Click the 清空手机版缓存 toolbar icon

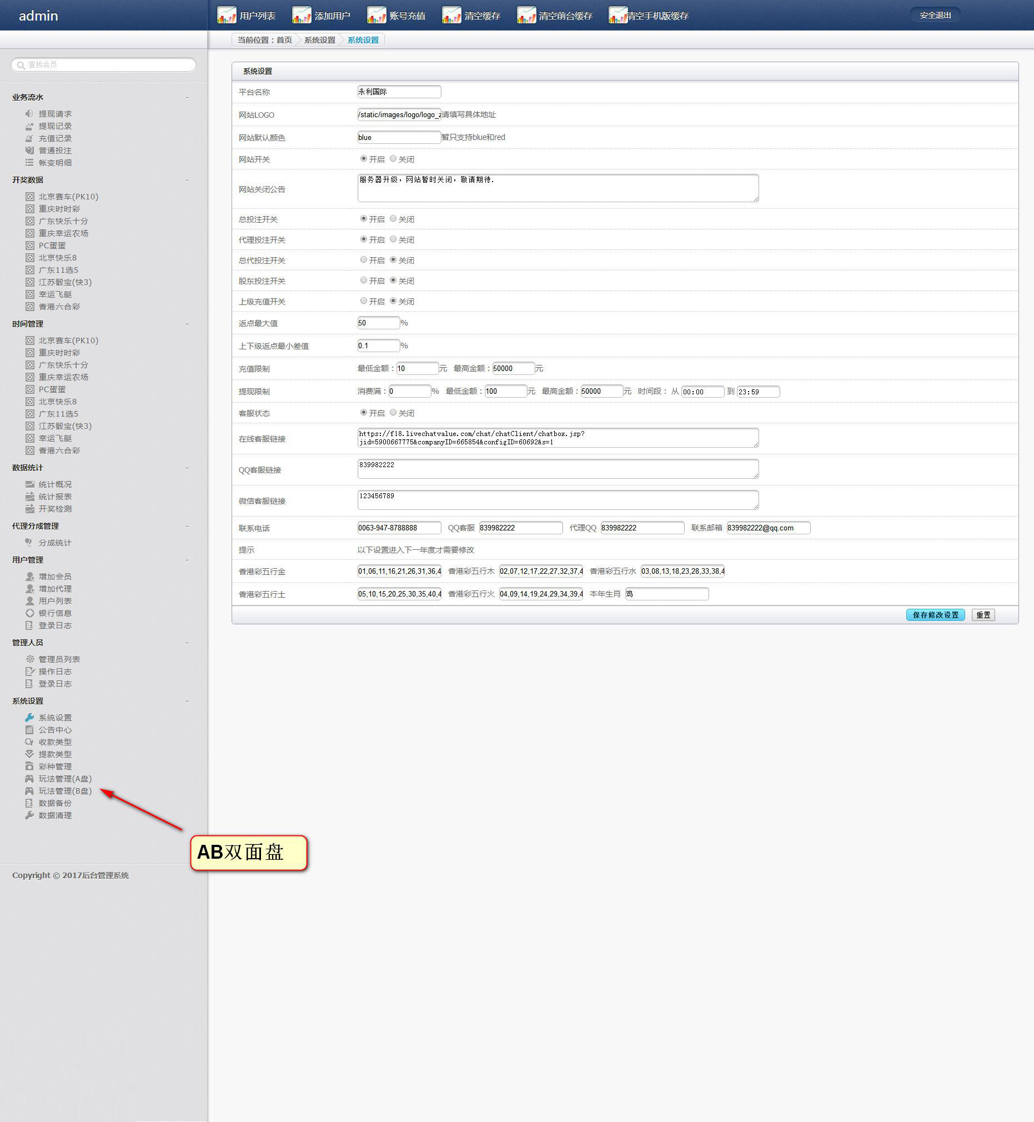(618, 15)
